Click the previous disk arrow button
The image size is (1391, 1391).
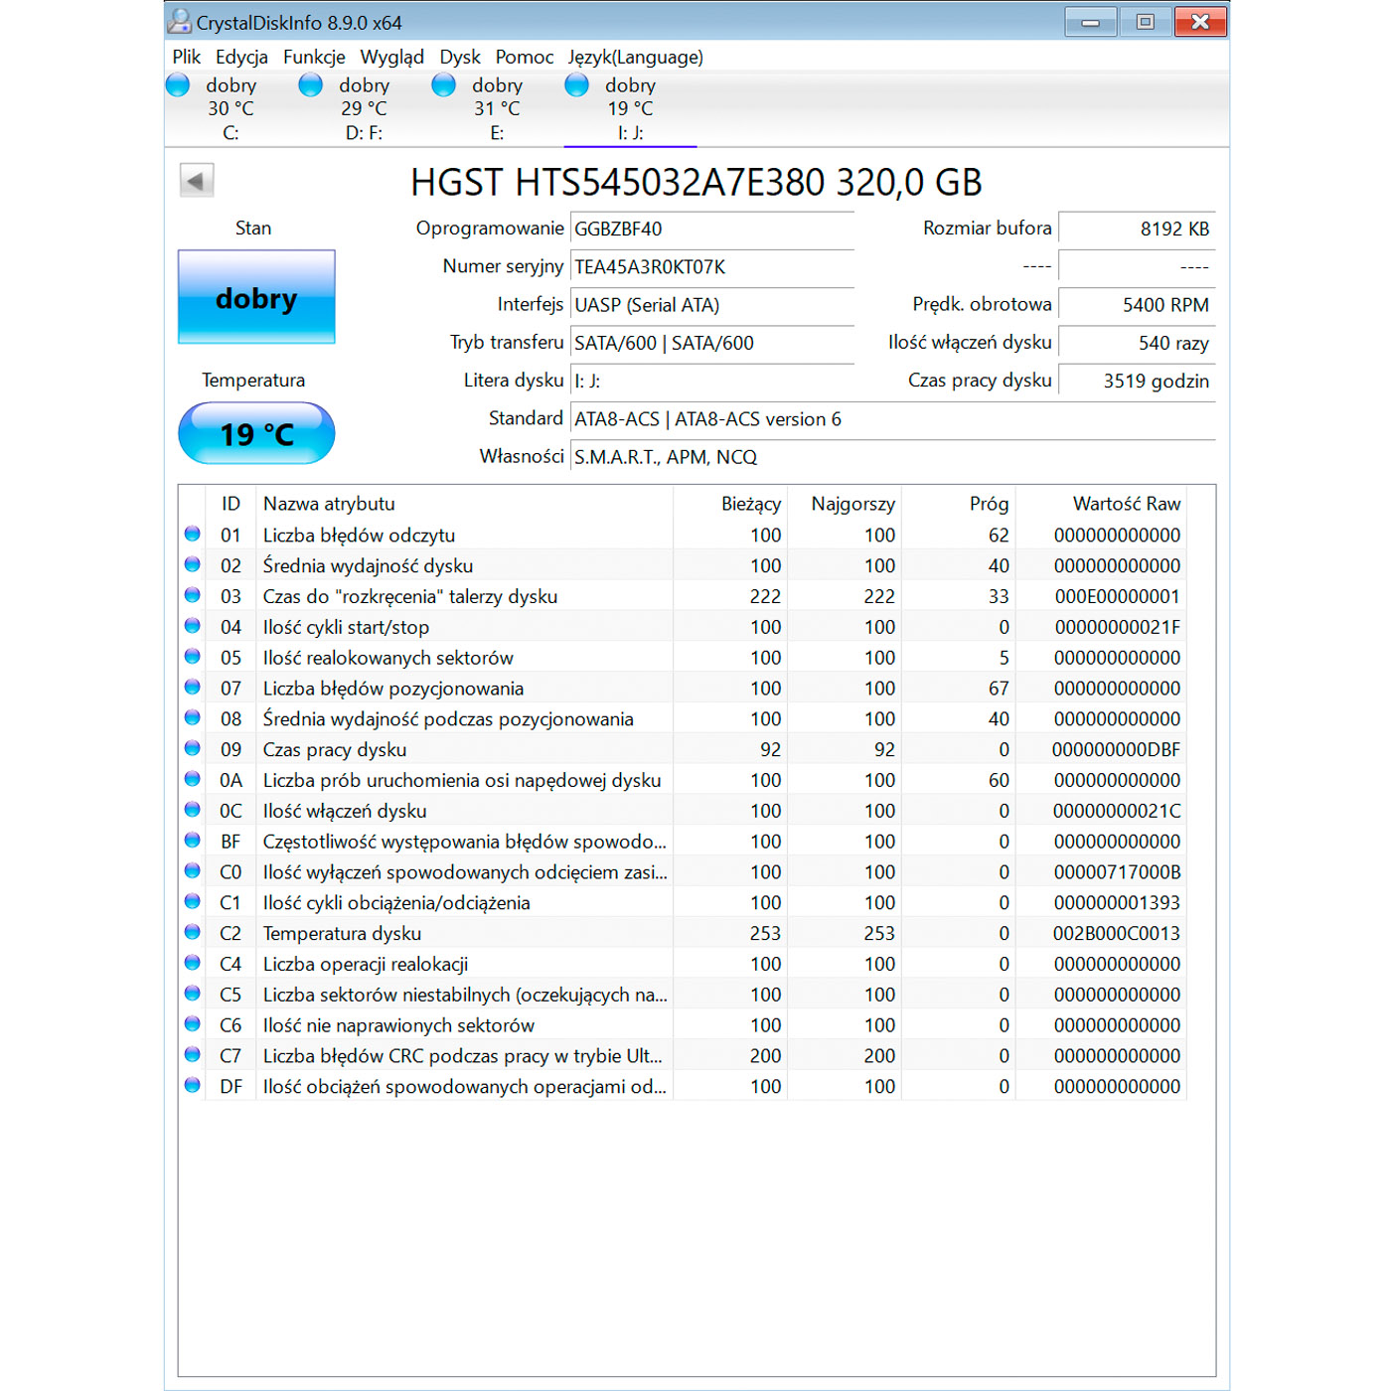[197, 181]
